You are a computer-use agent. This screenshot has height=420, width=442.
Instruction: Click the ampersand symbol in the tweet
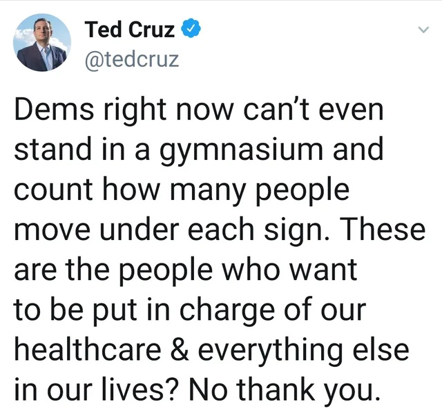click(180, 350)
